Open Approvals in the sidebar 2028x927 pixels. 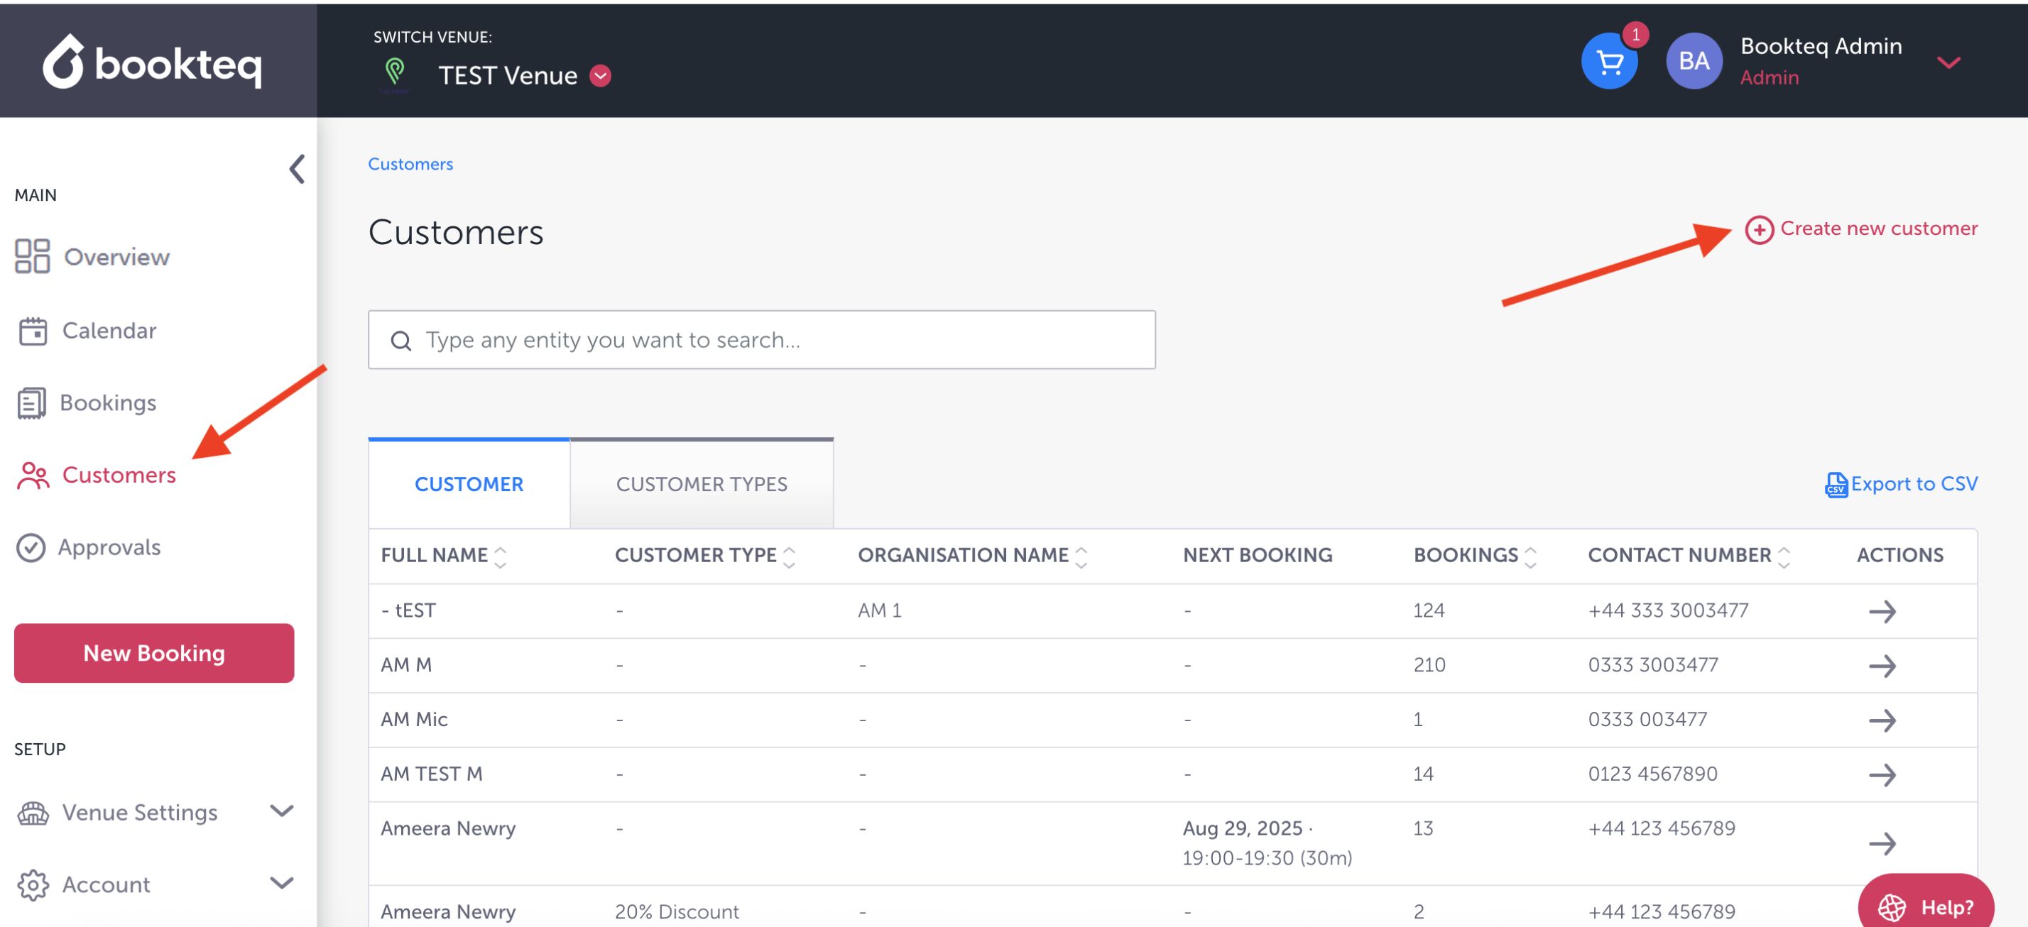click(109, 547)
